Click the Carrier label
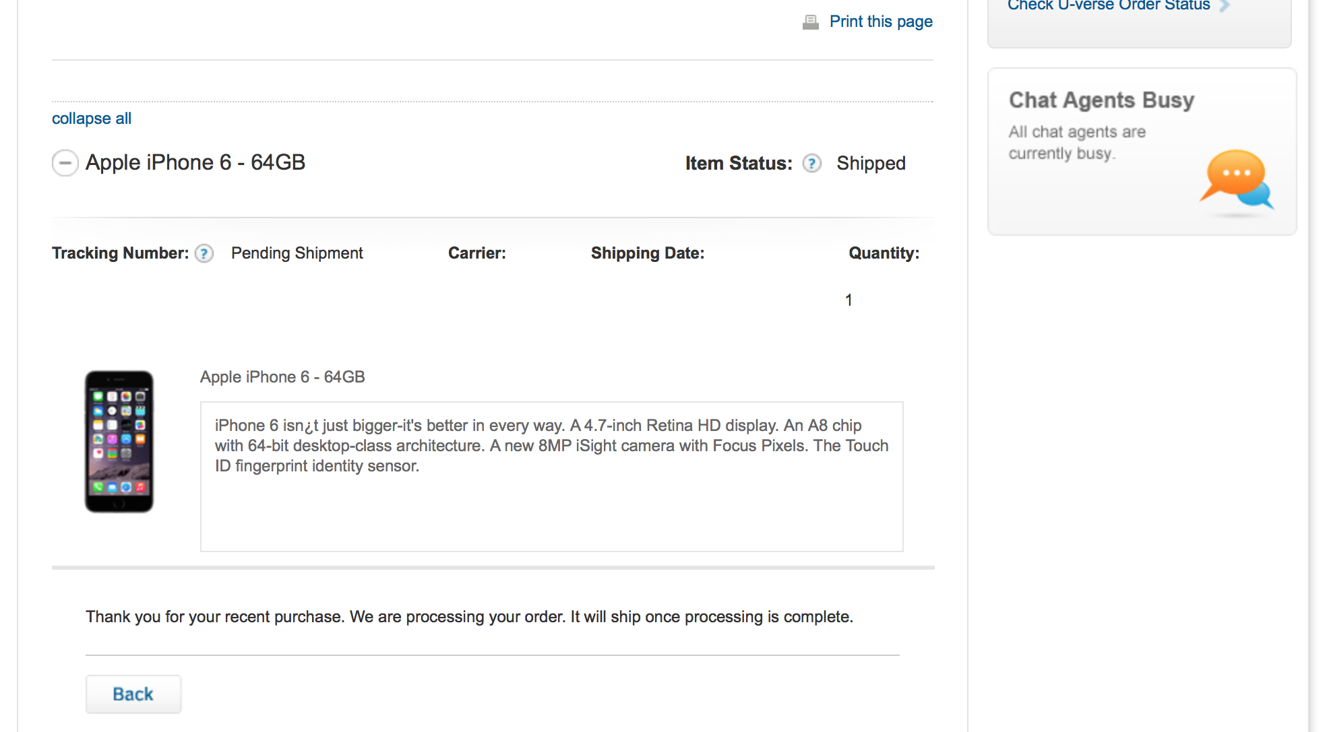 click(x=477, y=253)
